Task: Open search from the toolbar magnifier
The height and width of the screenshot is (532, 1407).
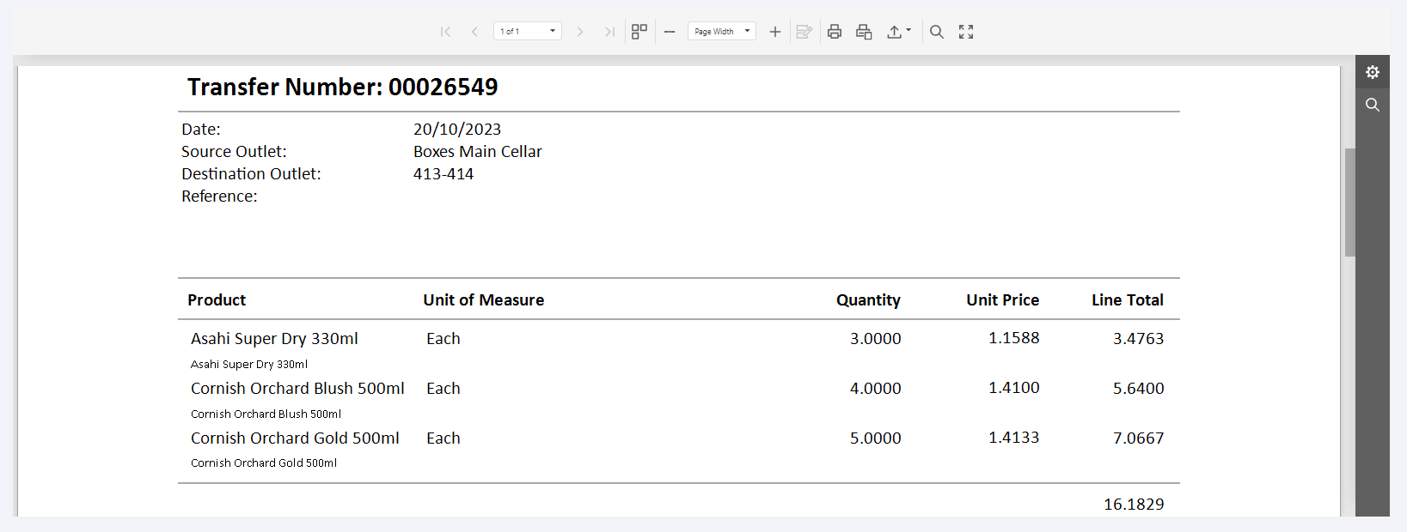Action: 937,32
